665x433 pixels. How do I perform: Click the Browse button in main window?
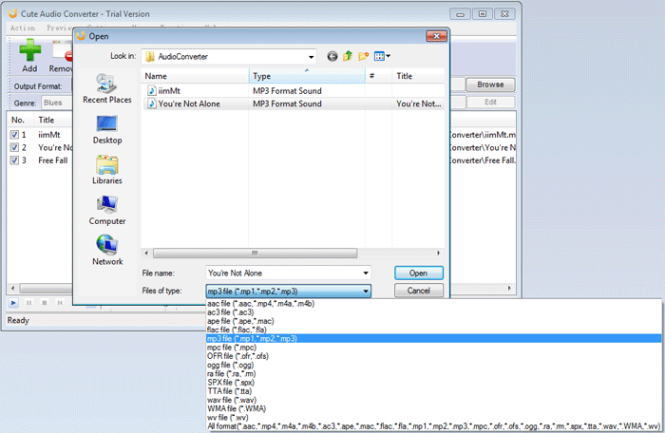[x=490, y=85]
